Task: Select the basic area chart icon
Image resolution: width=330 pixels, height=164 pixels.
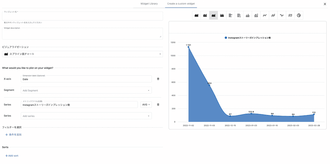Action: tap(196, 15)
